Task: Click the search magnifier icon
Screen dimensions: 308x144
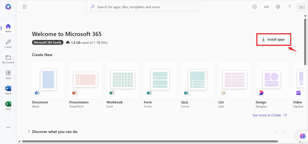Action: point(92,7)
